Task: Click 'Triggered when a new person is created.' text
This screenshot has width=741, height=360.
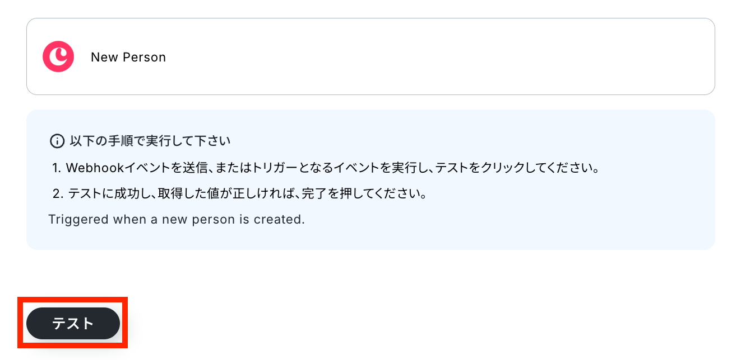Action: pos(177,219)
